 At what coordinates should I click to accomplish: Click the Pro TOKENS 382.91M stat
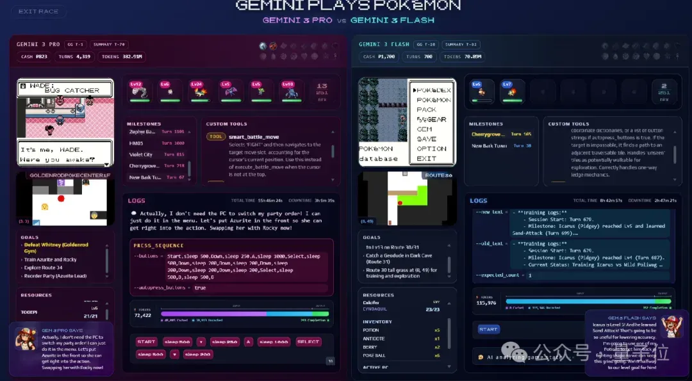(122, 57)
